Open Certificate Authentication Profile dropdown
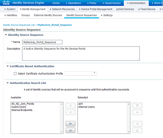Screen dimensions: 163x138 81,74
